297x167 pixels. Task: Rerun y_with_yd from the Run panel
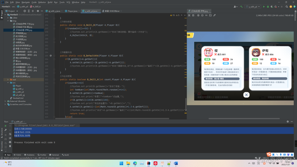6,126
